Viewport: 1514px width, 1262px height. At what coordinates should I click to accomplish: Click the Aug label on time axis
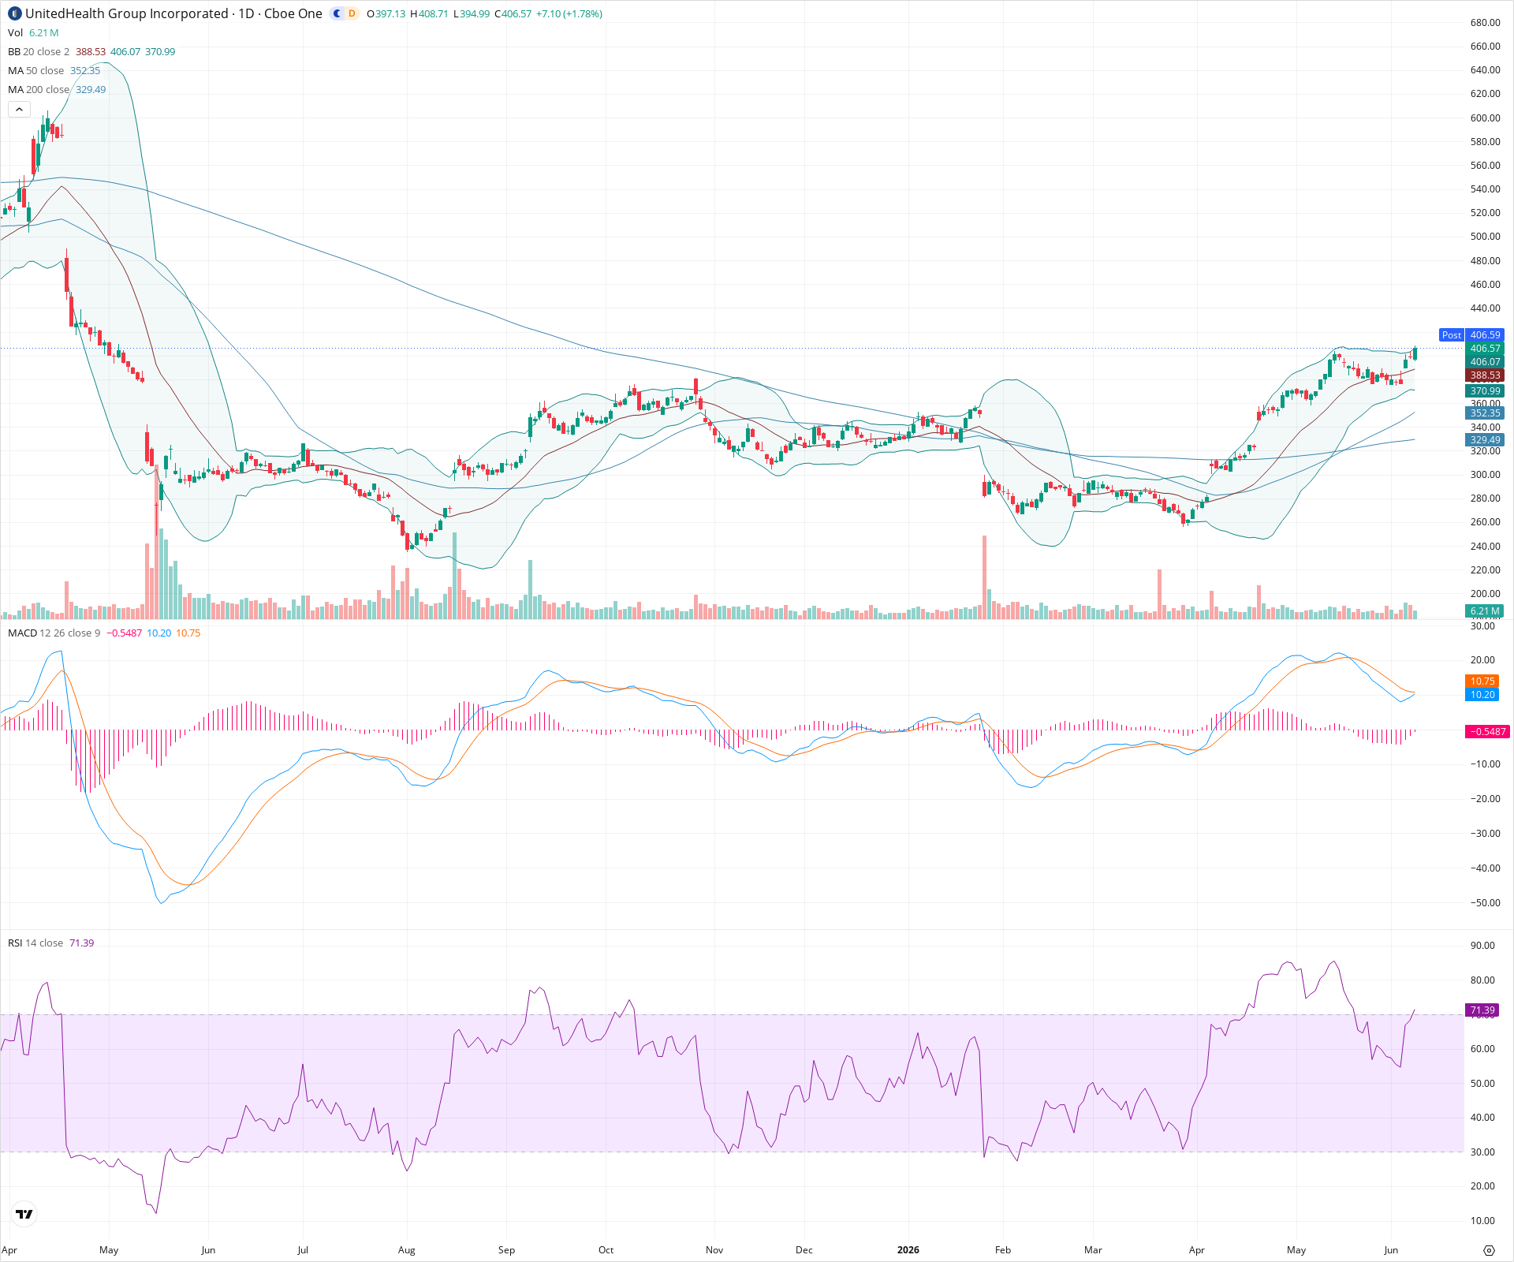click(x=407, y=1250)
